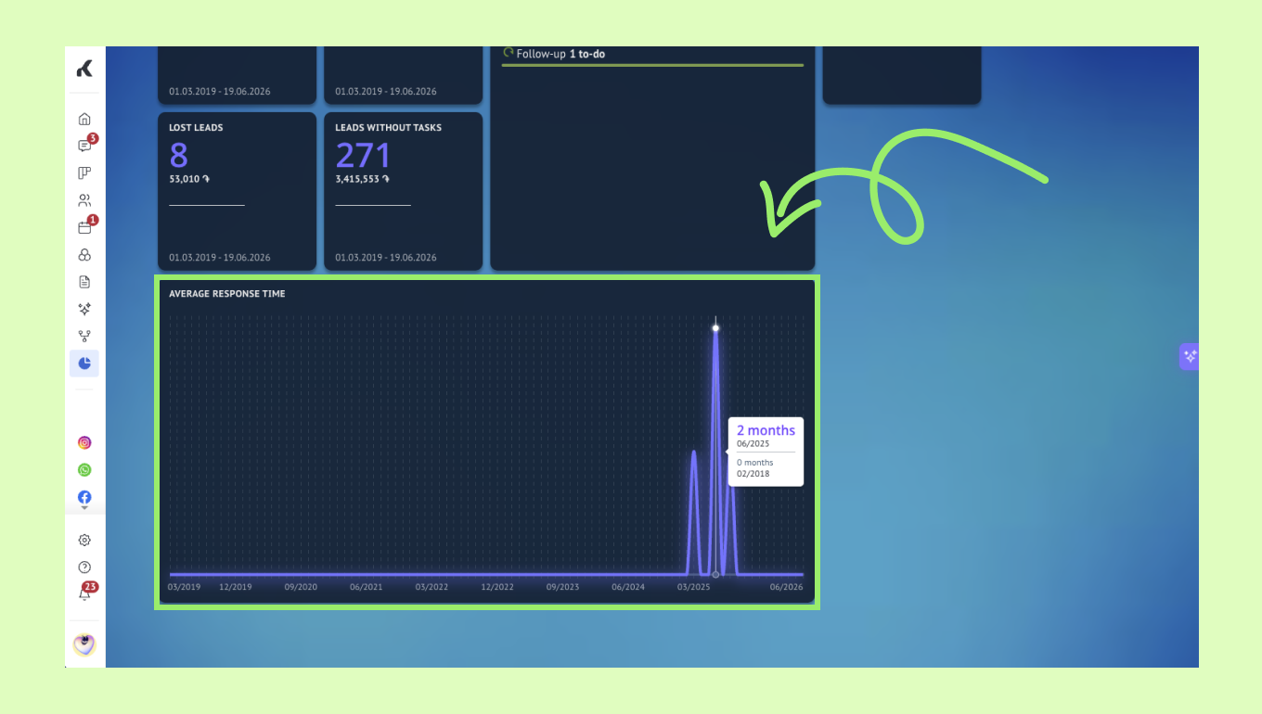Select the analytics pie chart icon
This screenshot has height=714, width=1262.
[x=84, y=363]
